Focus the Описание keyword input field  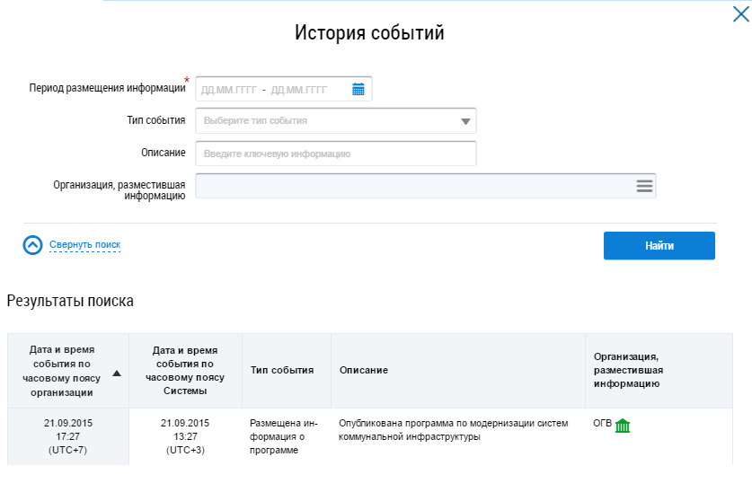pos(335,154)
